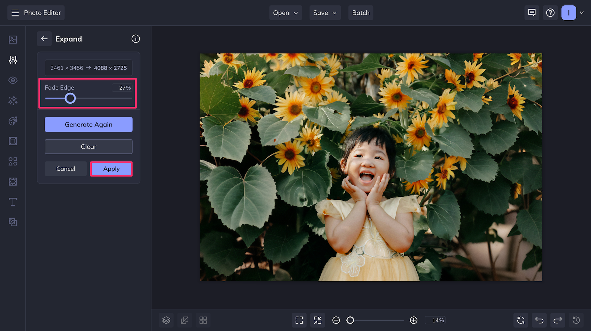This screenshot has height=331, width=591.
Task: Toggle the before/after compare view
Action: [x=185, y=320]
